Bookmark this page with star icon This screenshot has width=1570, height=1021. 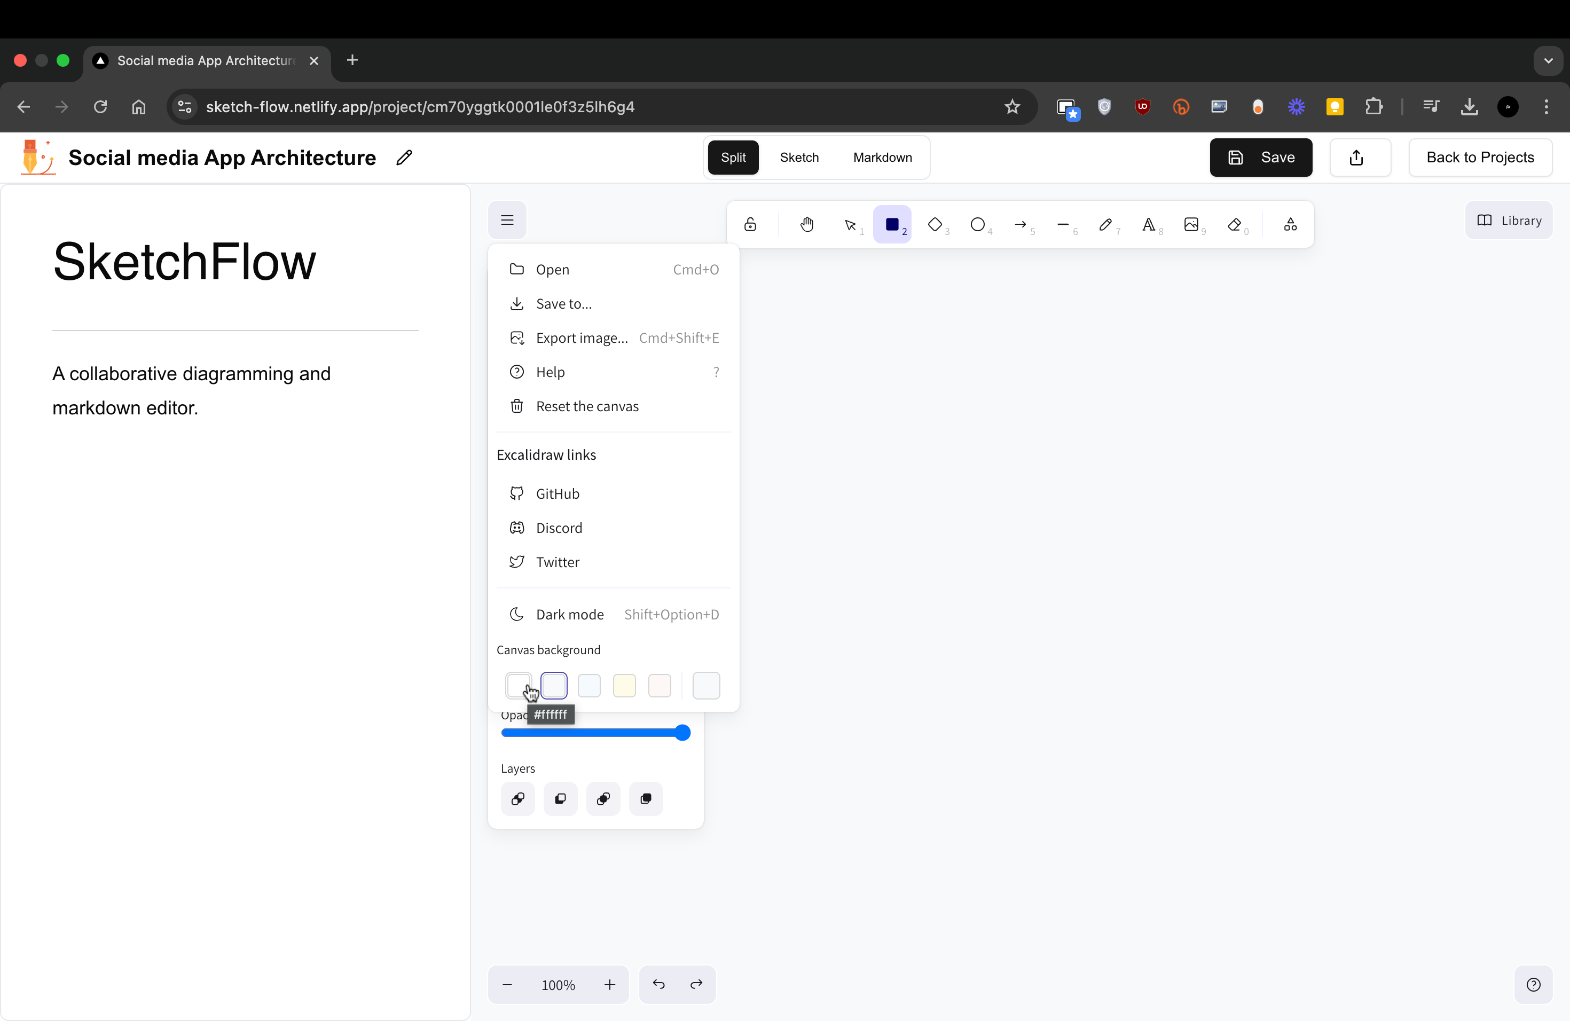[x=1012, y=107]
